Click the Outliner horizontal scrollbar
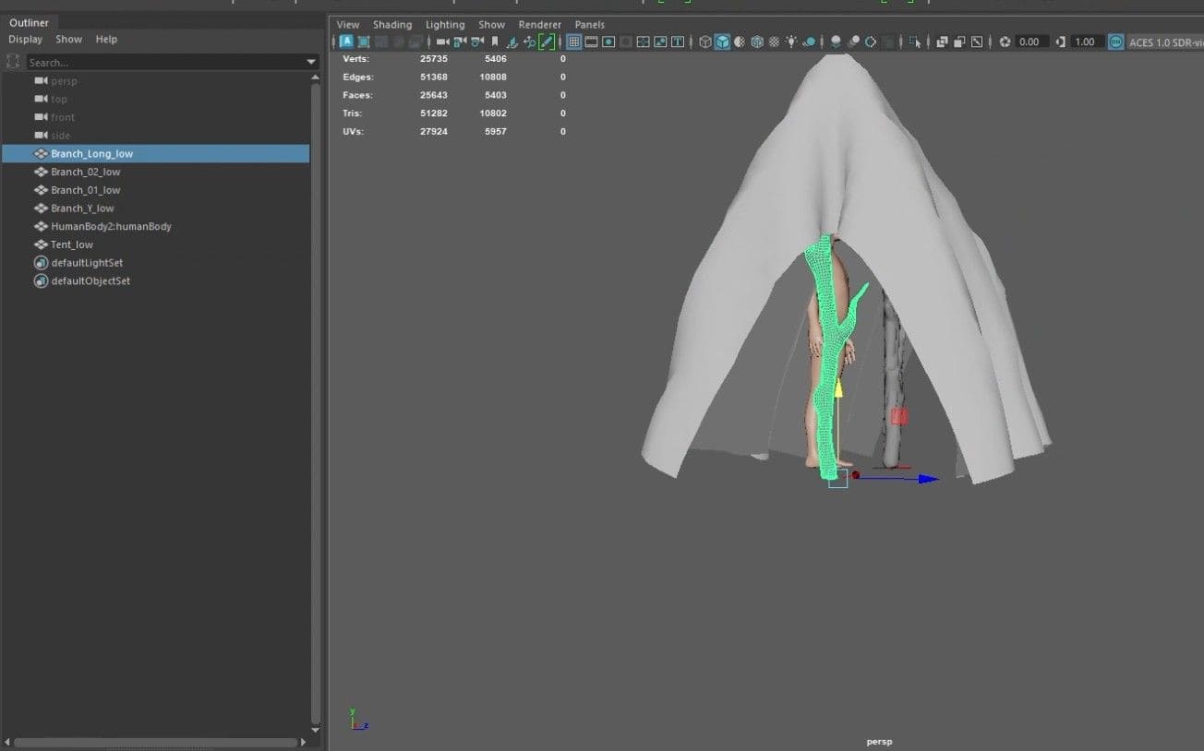 (157, 742)
